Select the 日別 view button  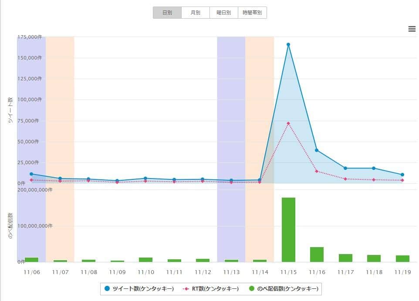coord(167,12)
